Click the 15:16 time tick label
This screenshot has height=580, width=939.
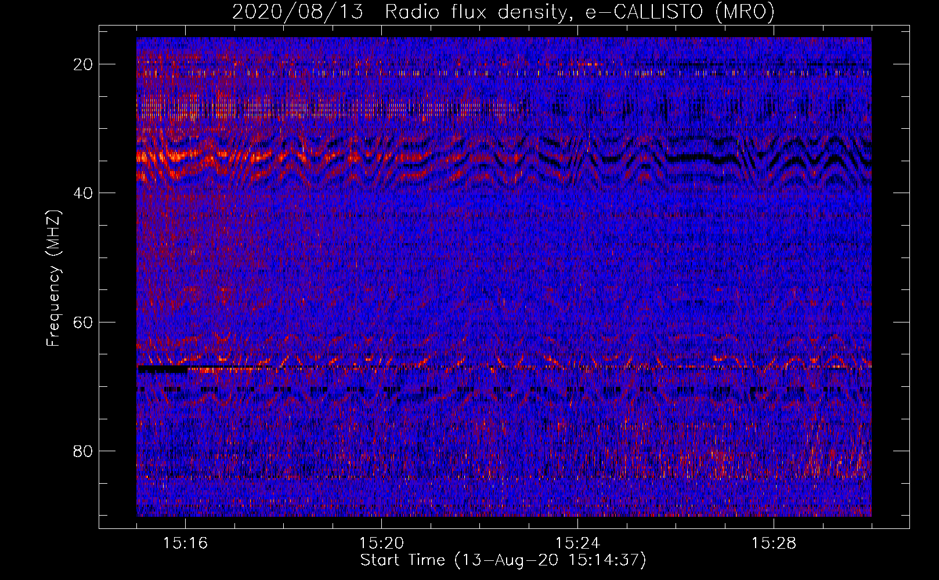[185, 543]
